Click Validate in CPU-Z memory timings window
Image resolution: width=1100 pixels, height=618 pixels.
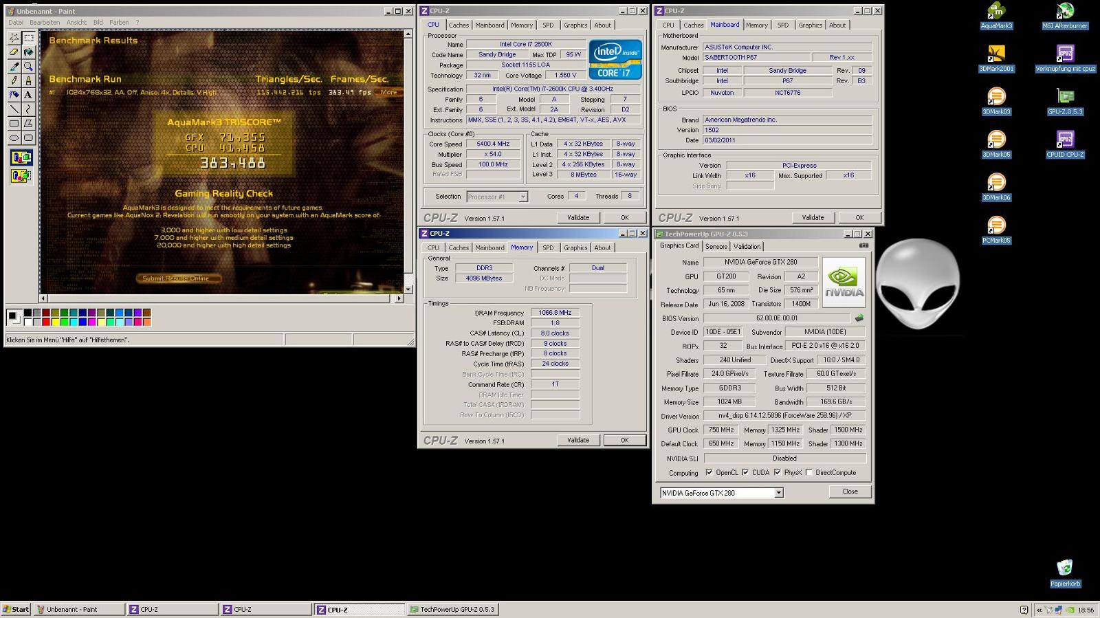click(x=578, y=440)
